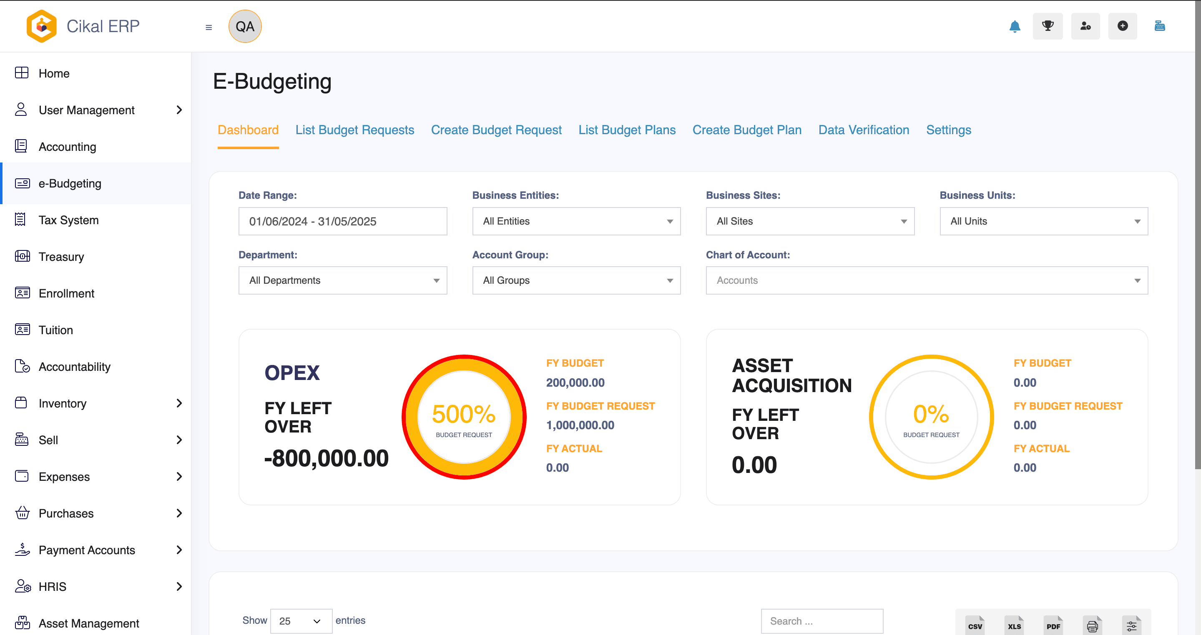Viewport: 1201px width, 635px height.
Task: Open the Create Budget Request tab
Action: click(496, 130)
